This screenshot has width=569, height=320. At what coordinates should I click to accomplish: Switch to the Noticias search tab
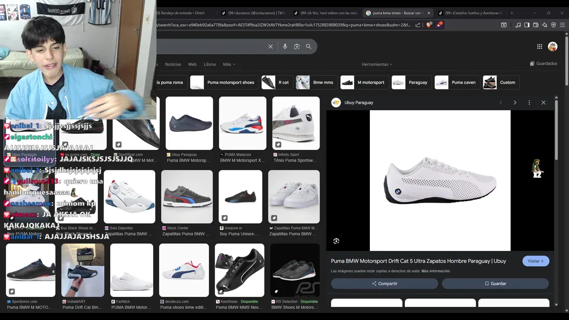click(173, 64)
